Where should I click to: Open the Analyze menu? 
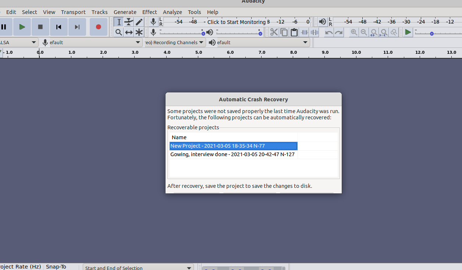[173, 12]
